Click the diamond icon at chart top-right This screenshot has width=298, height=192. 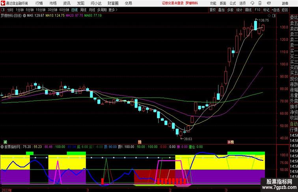click(x=269, y=16)
